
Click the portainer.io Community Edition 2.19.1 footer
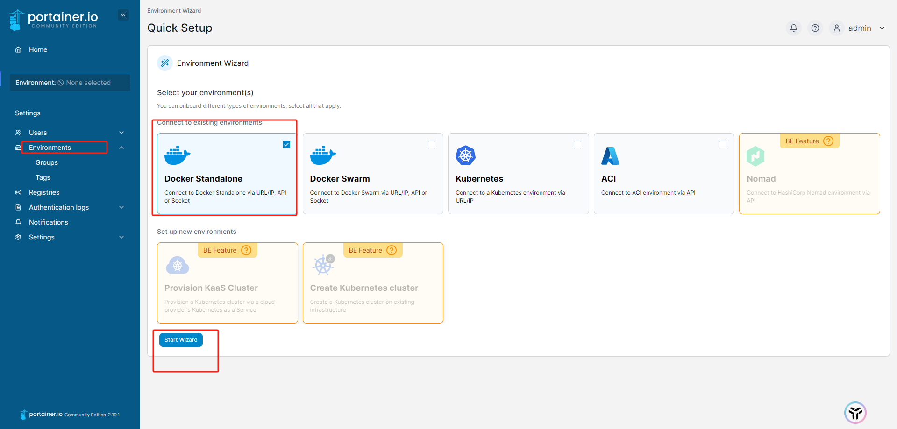tap(70, 414)
